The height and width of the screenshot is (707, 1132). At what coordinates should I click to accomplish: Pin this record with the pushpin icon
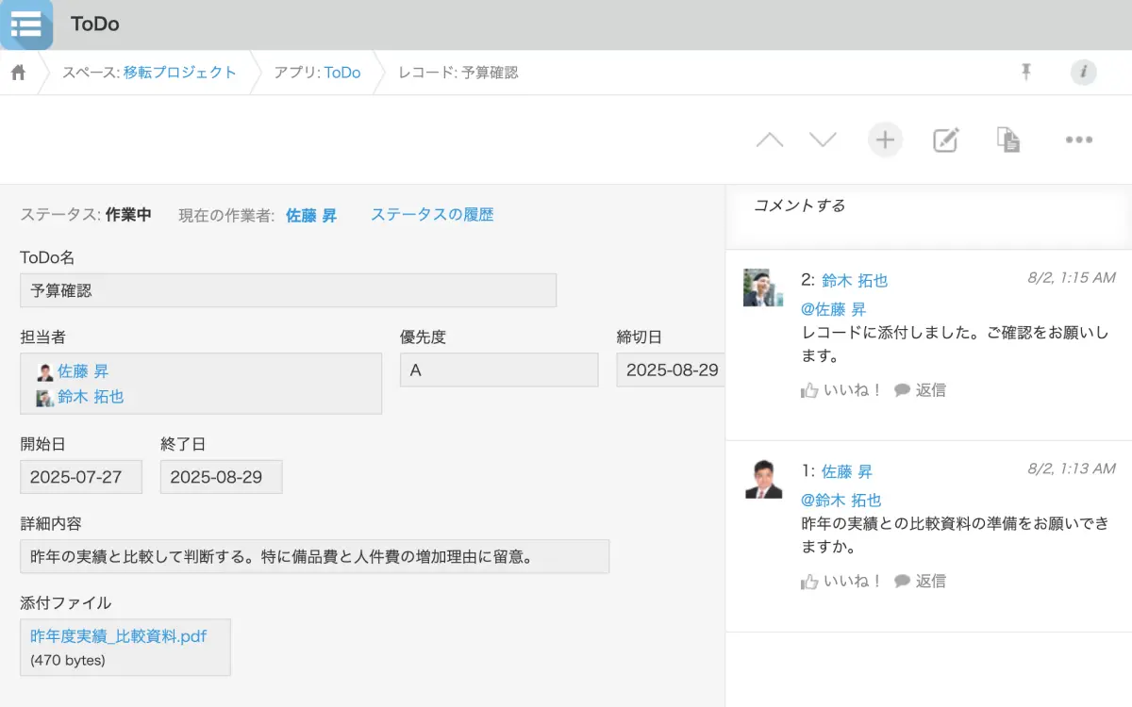coord(1026,72)
